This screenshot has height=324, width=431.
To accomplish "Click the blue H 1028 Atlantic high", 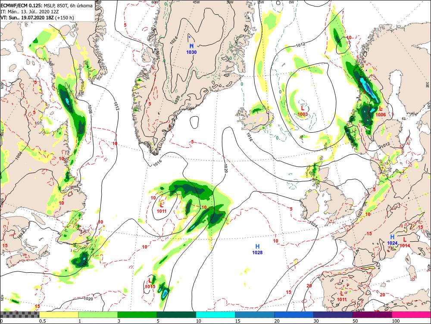I will point(257,249).
